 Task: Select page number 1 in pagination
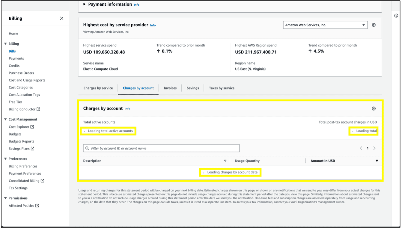368,148
